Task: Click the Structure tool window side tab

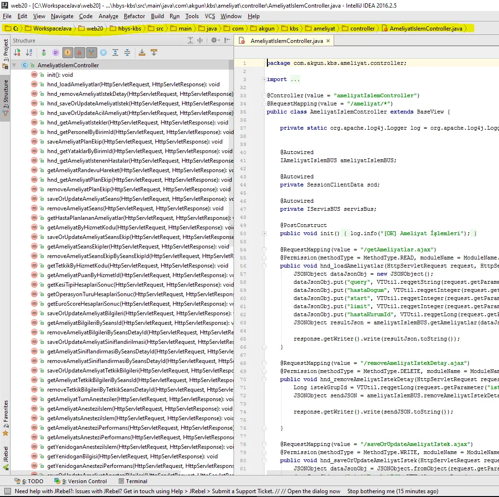Action: pos(5,98)
